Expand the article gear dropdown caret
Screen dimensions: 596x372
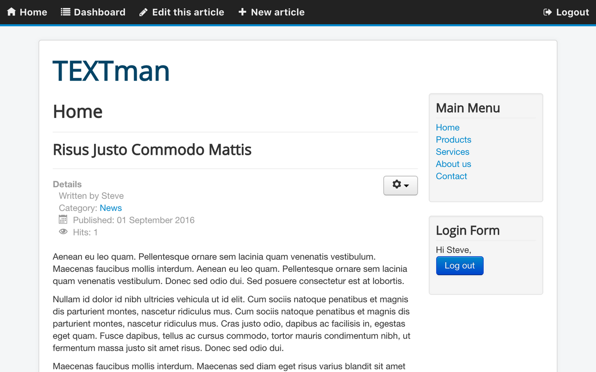pos(407,185)
